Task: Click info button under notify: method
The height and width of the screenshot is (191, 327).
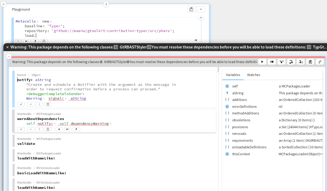Action: pos(39,104)
